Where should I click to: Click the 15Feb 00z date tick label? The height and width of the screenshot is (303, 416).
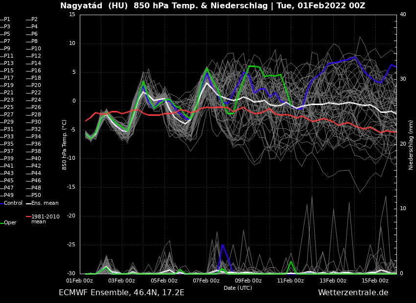coord(375,281)
